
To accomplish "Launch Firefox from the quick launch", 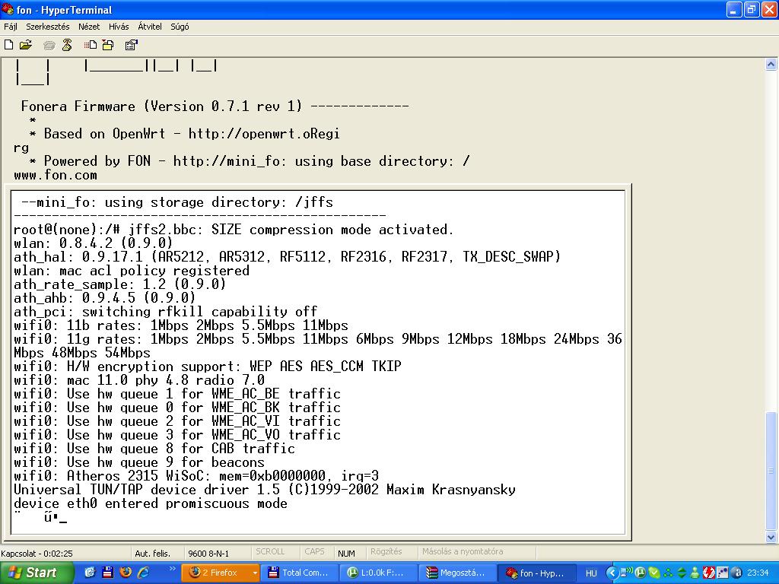I will pos(126,573).
